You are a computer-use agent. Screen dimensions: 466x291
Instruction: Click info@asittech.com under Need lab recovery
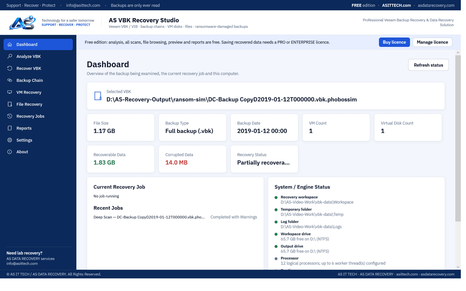22,264
